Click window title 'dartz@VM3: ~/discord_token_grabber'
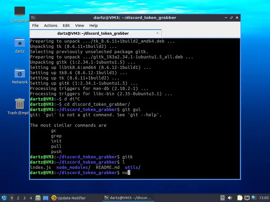This screenshot has width=270, height=202. (135, 18)
